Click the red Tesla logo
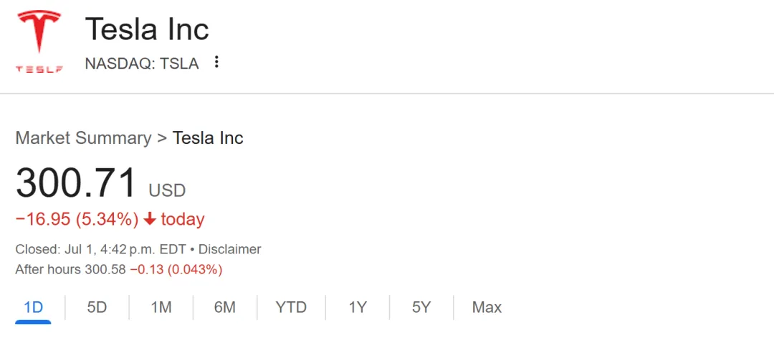Viewport: 774px width, 340px height. pos(39,42)
